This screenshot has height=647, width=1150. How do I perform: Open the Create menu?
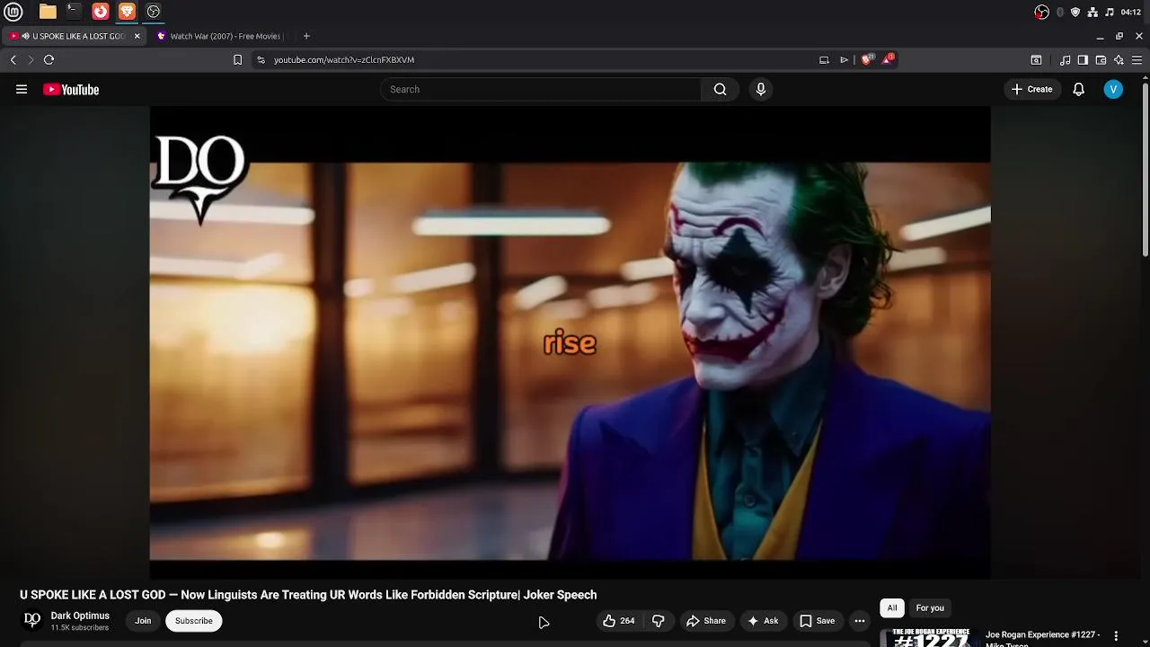pyautogui.click(x=1031, y=89)
